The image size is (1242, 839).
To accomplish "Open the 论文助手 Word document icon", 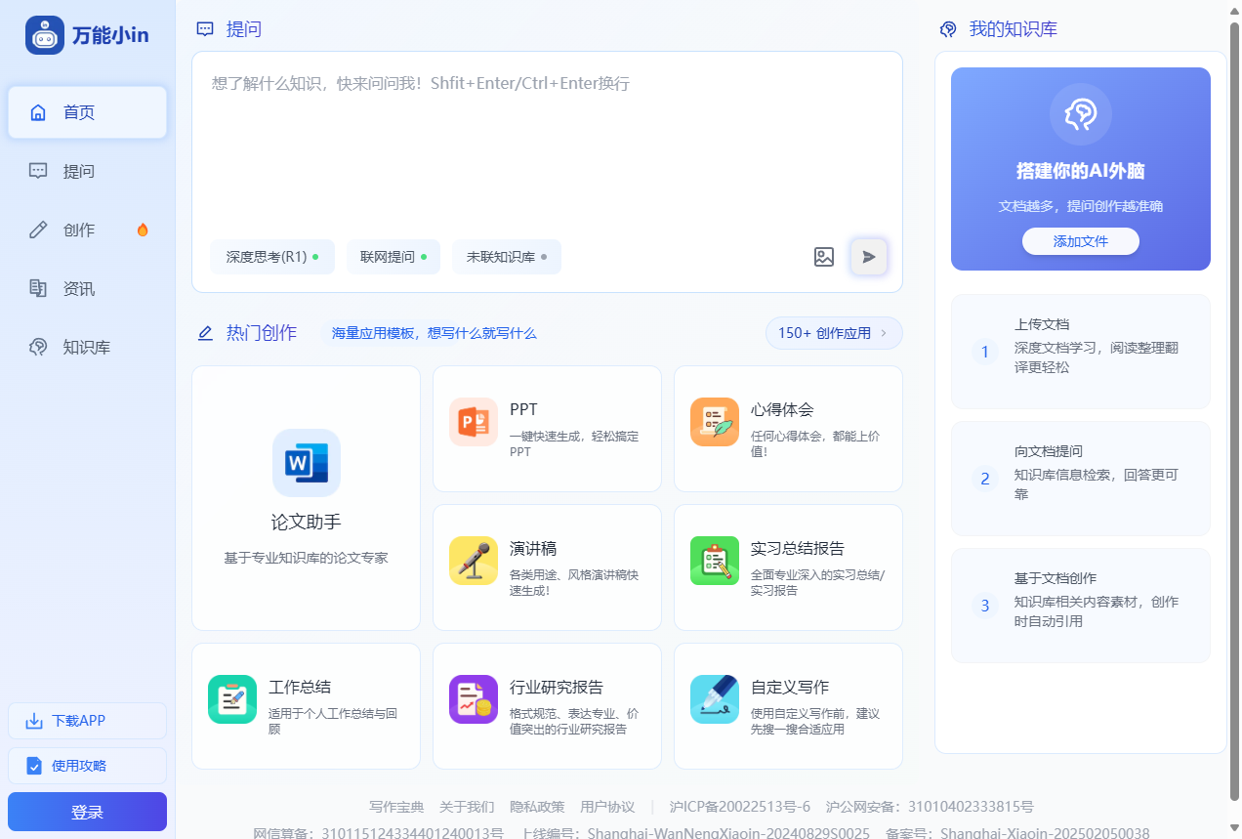I will point(306,463).
